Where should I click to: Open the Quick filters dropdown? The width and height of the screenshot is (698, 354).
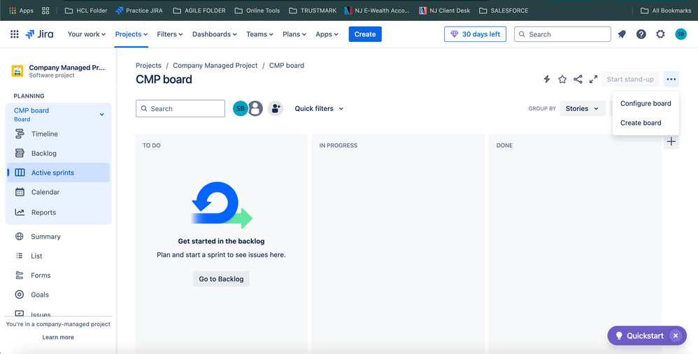tap(319, 108)
